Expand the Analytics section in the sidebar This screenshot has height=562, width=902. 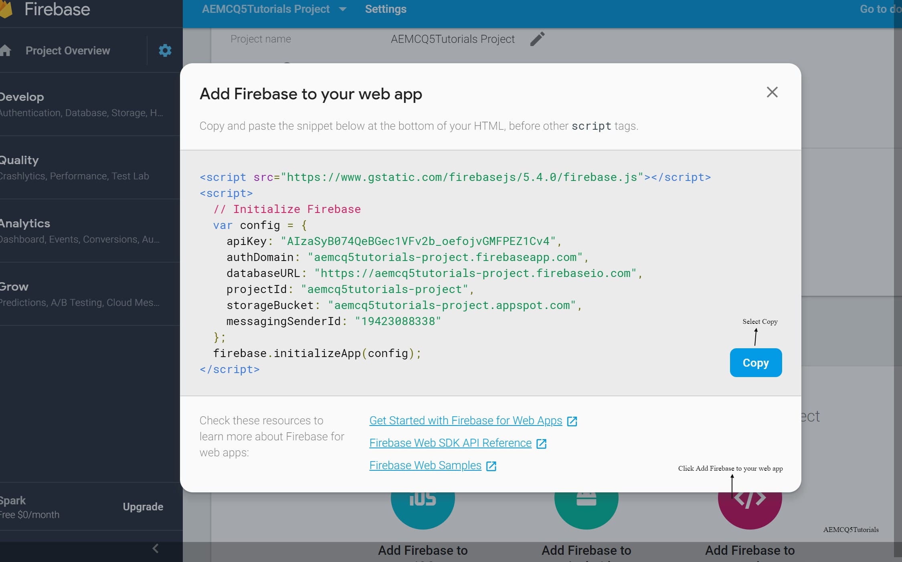(25, 223)
